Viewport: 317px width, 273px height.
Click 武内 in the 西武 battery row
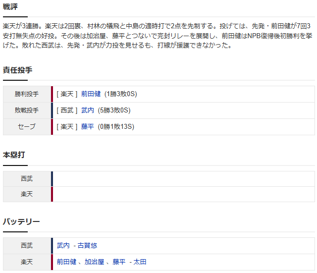coord(63,245)
